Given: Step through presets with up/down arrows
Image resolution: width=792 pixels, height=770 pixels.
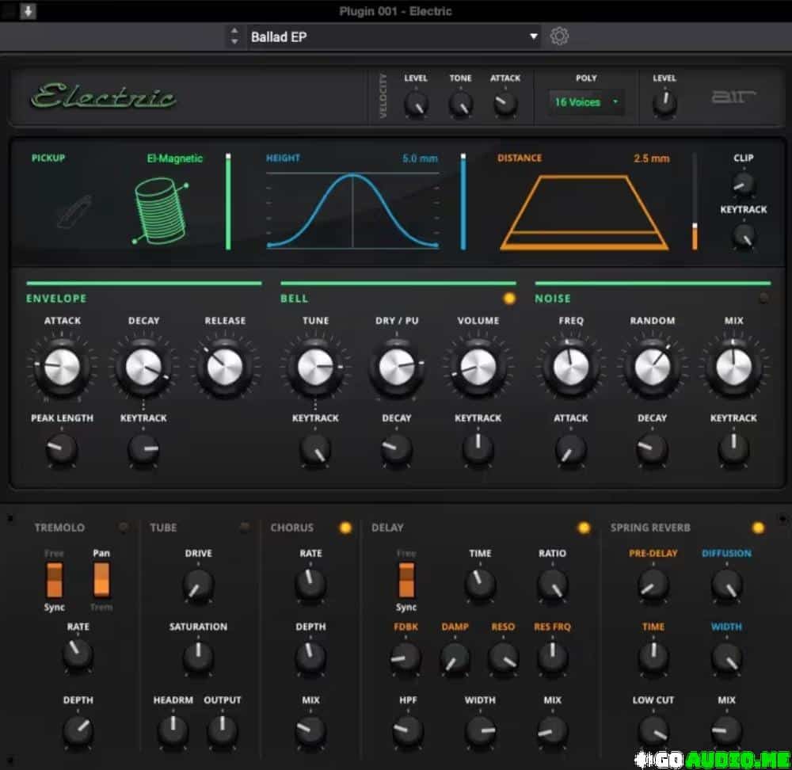Looking at the screenshot, I should pos(234,36).
